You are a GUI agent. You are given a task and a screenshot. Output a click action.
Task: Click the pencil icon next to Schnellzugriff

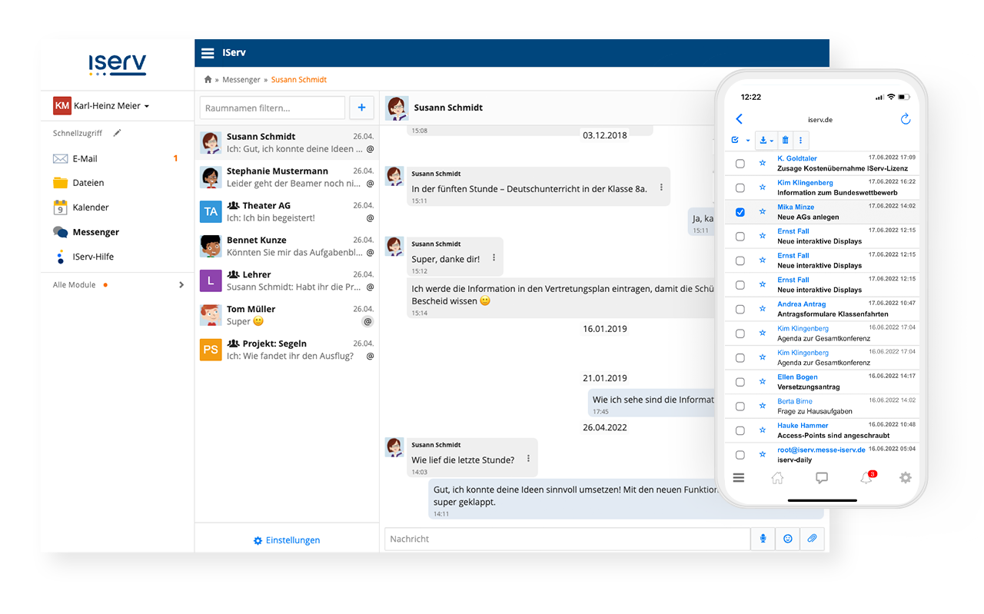(x=117, y=133)
